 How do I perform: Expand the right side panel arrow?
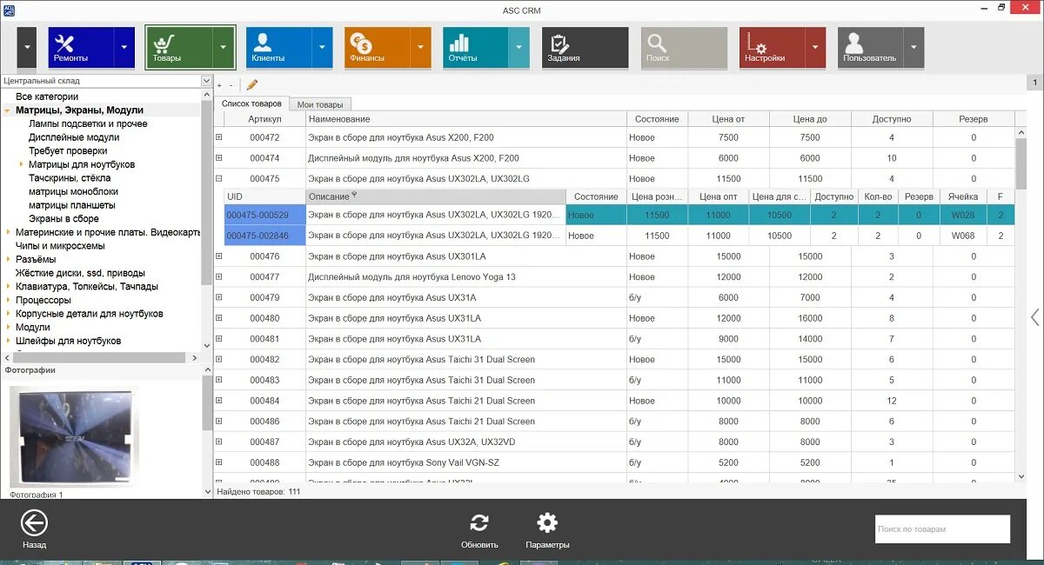(x=1034, y=317)
